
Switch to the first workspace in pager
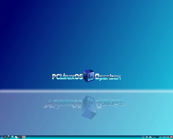[20, 137]
